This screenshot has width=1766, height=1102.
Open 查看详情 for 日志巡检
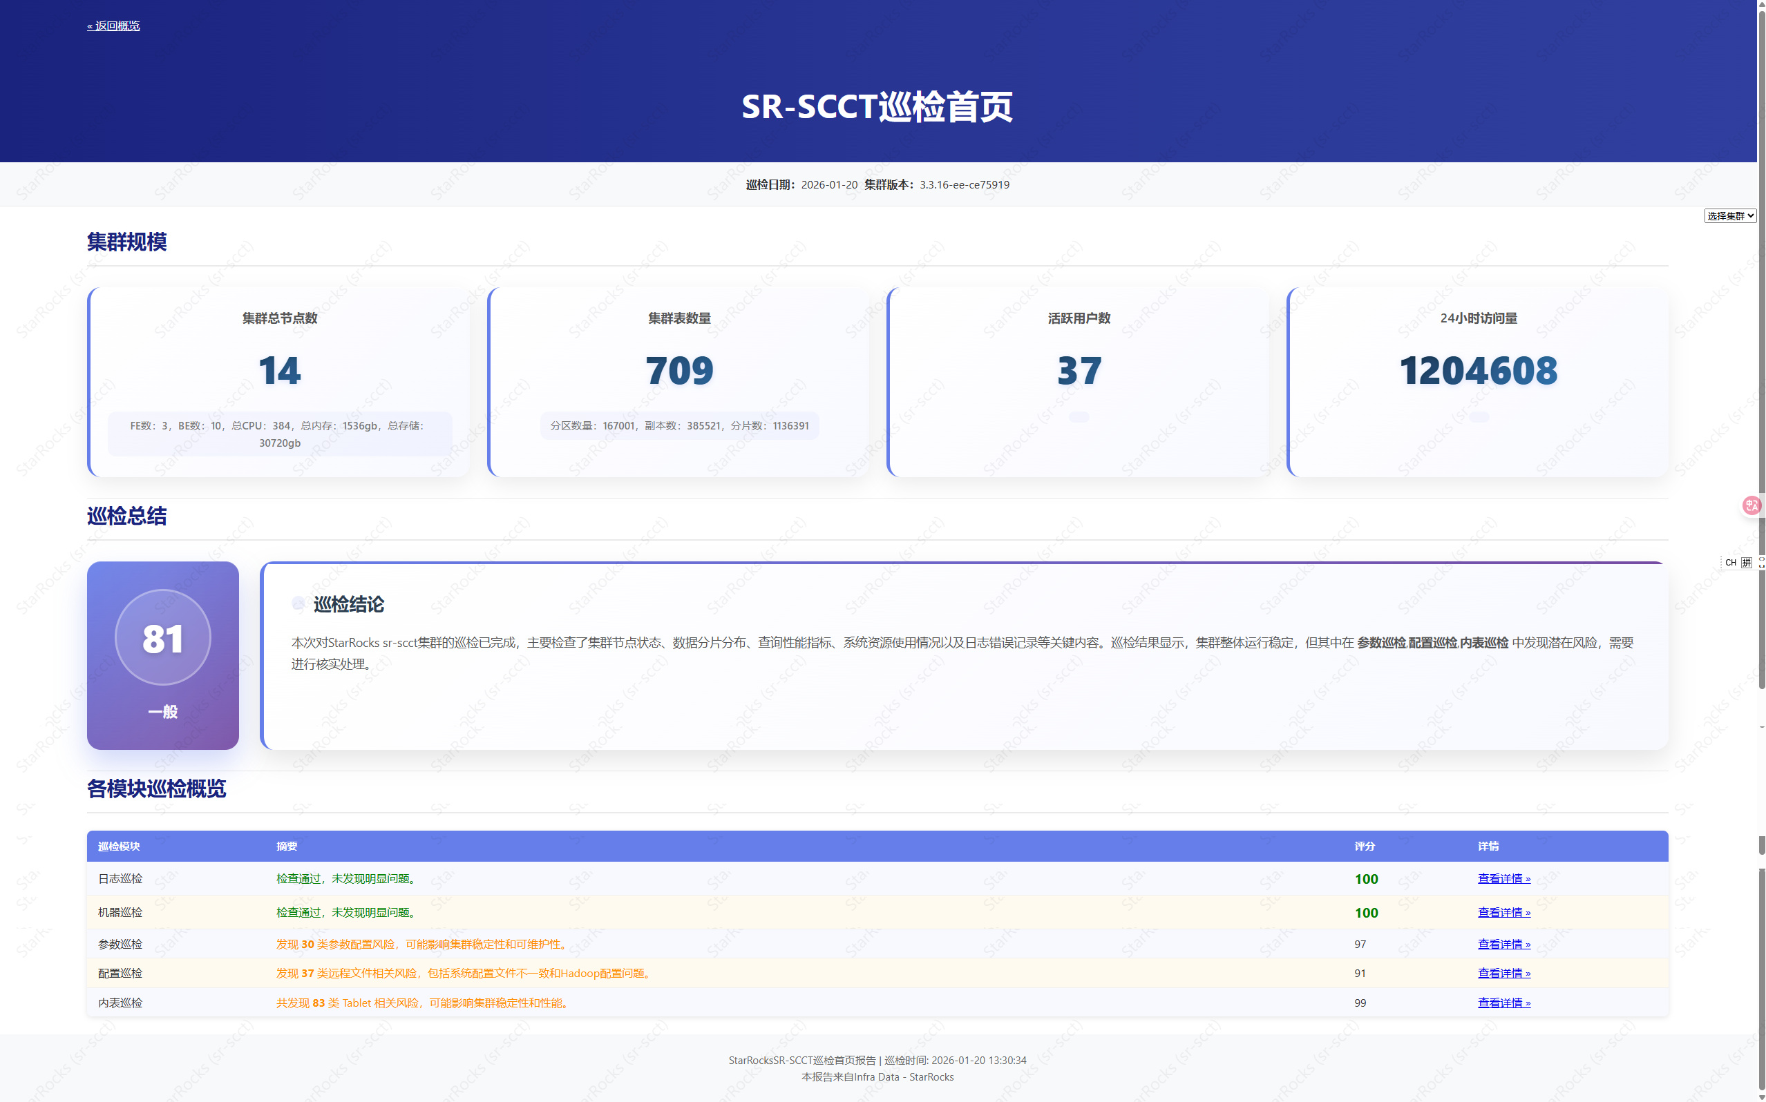(x=1503, y=878)
